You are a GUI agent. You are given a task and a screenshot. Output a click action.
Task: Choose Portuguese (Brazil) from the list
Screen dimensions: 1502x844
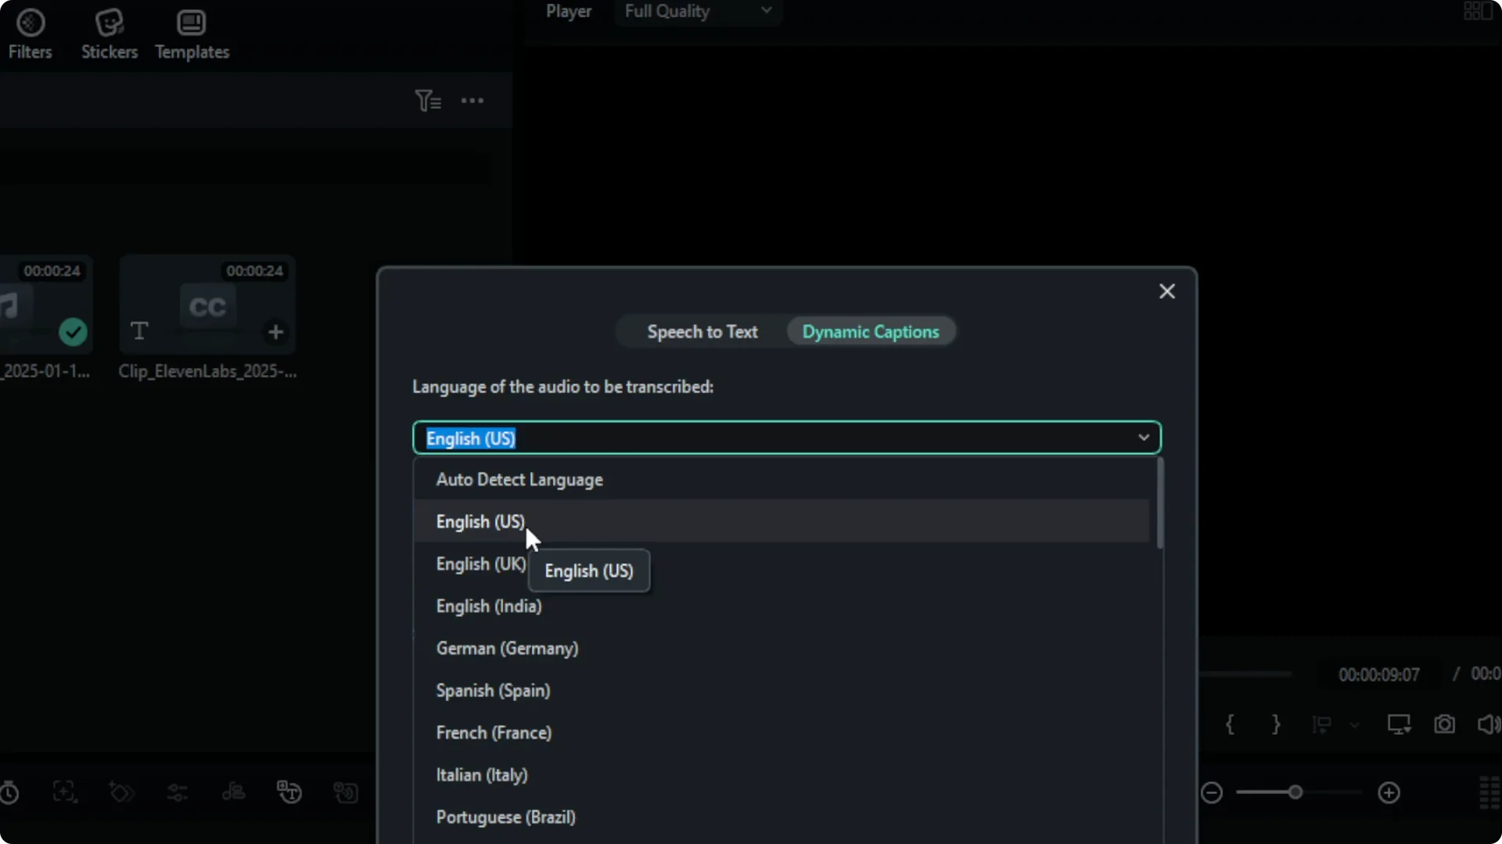782,817
